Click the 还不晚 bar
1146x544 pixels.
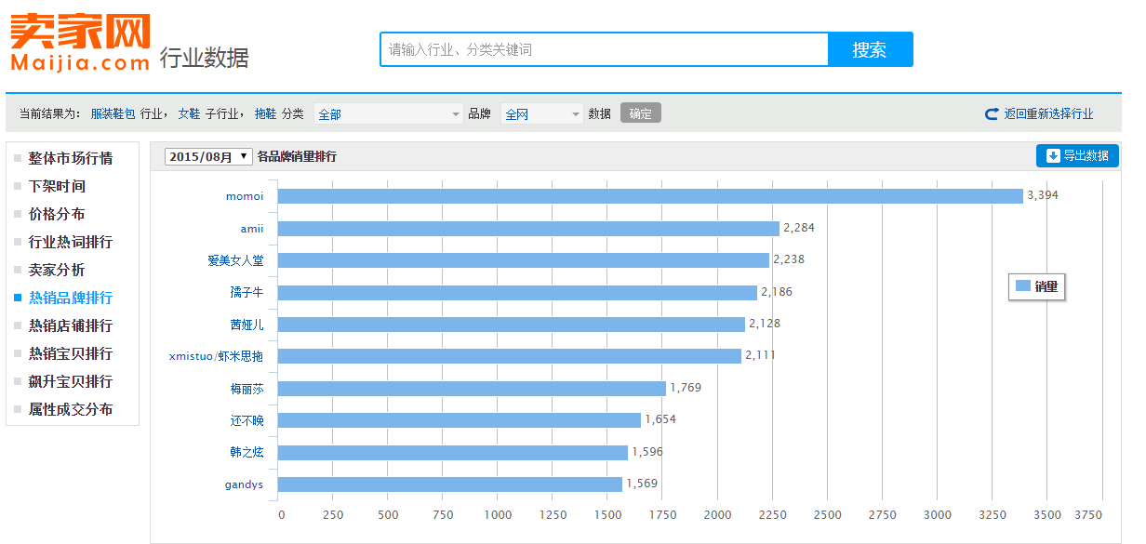click(x=460, y=420)
